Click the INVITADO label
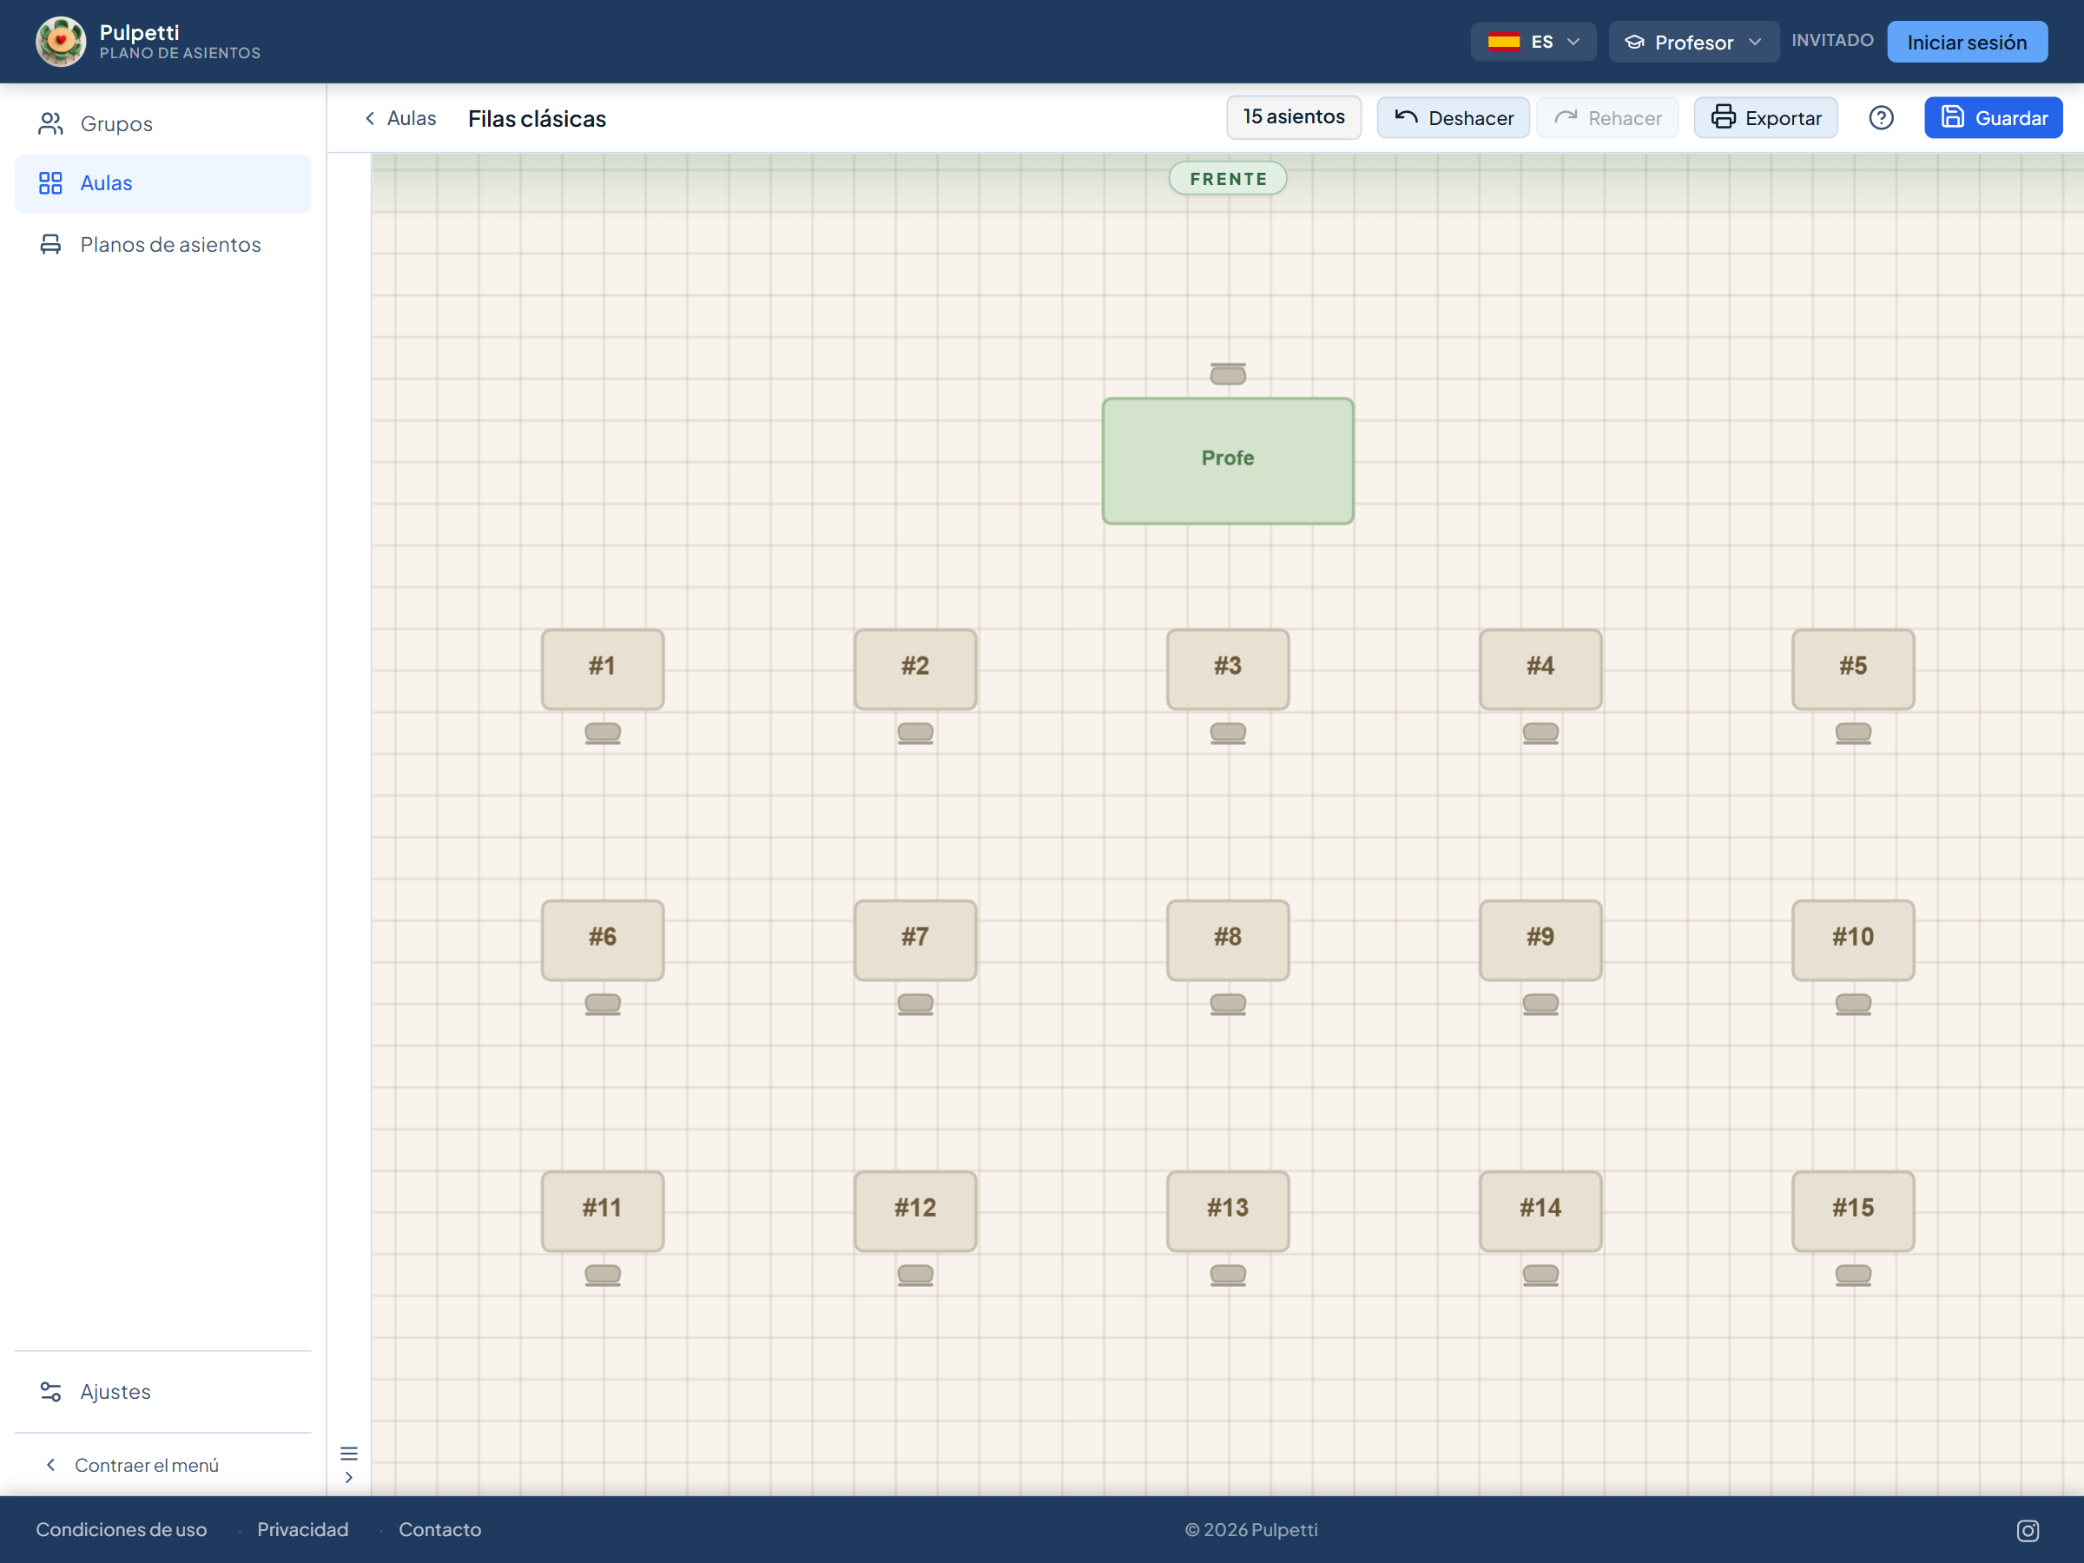The height and width of the screenshot is (1563, 2084). [x=1831, y=41]
